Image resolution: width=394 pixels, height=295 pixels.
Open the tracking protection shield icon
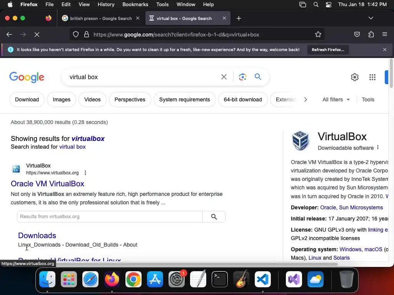click(76, 35)
